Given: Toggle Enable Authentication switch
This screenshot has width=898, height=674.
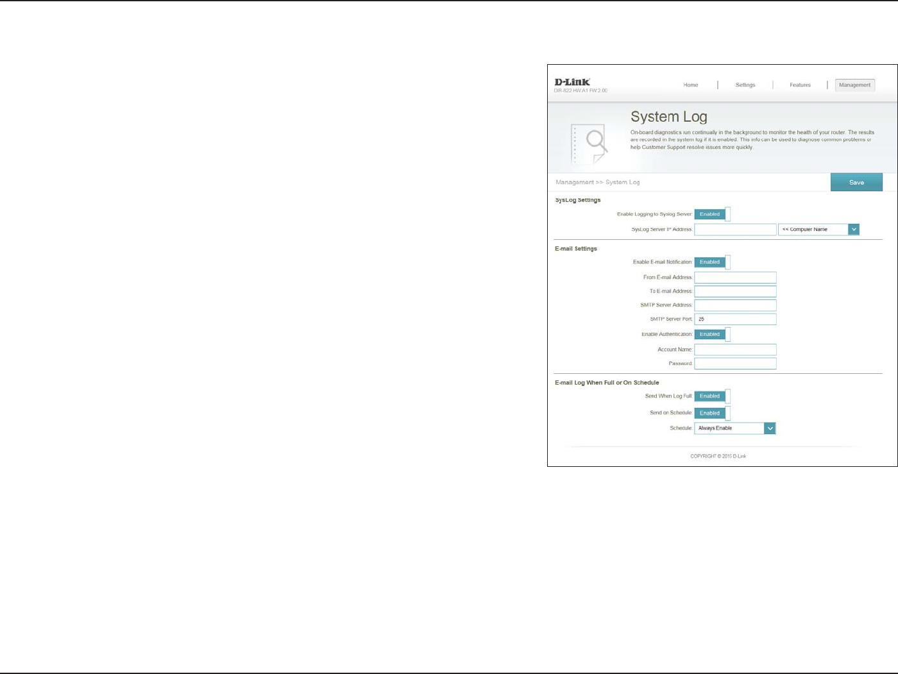Looking at the screenshot, I should 712,334.
